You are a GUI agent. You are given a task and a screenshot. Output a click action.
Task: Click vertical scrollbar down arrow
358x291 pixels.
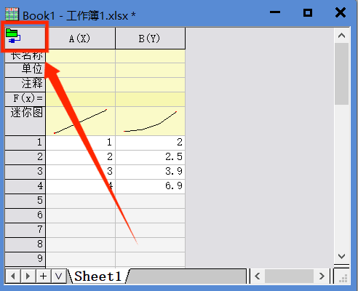pos(341,256)
